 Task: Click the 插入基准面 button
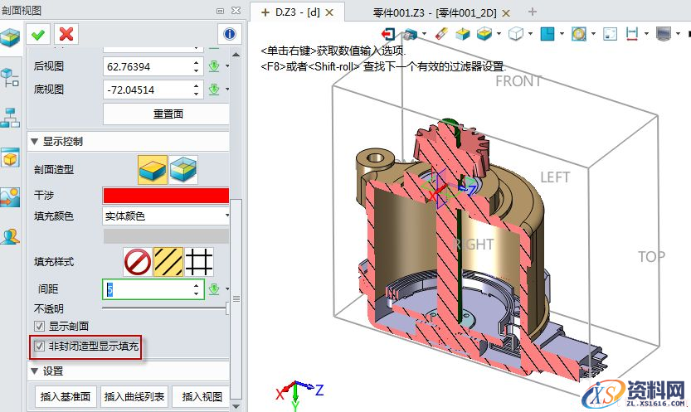[x=66, y=397]
